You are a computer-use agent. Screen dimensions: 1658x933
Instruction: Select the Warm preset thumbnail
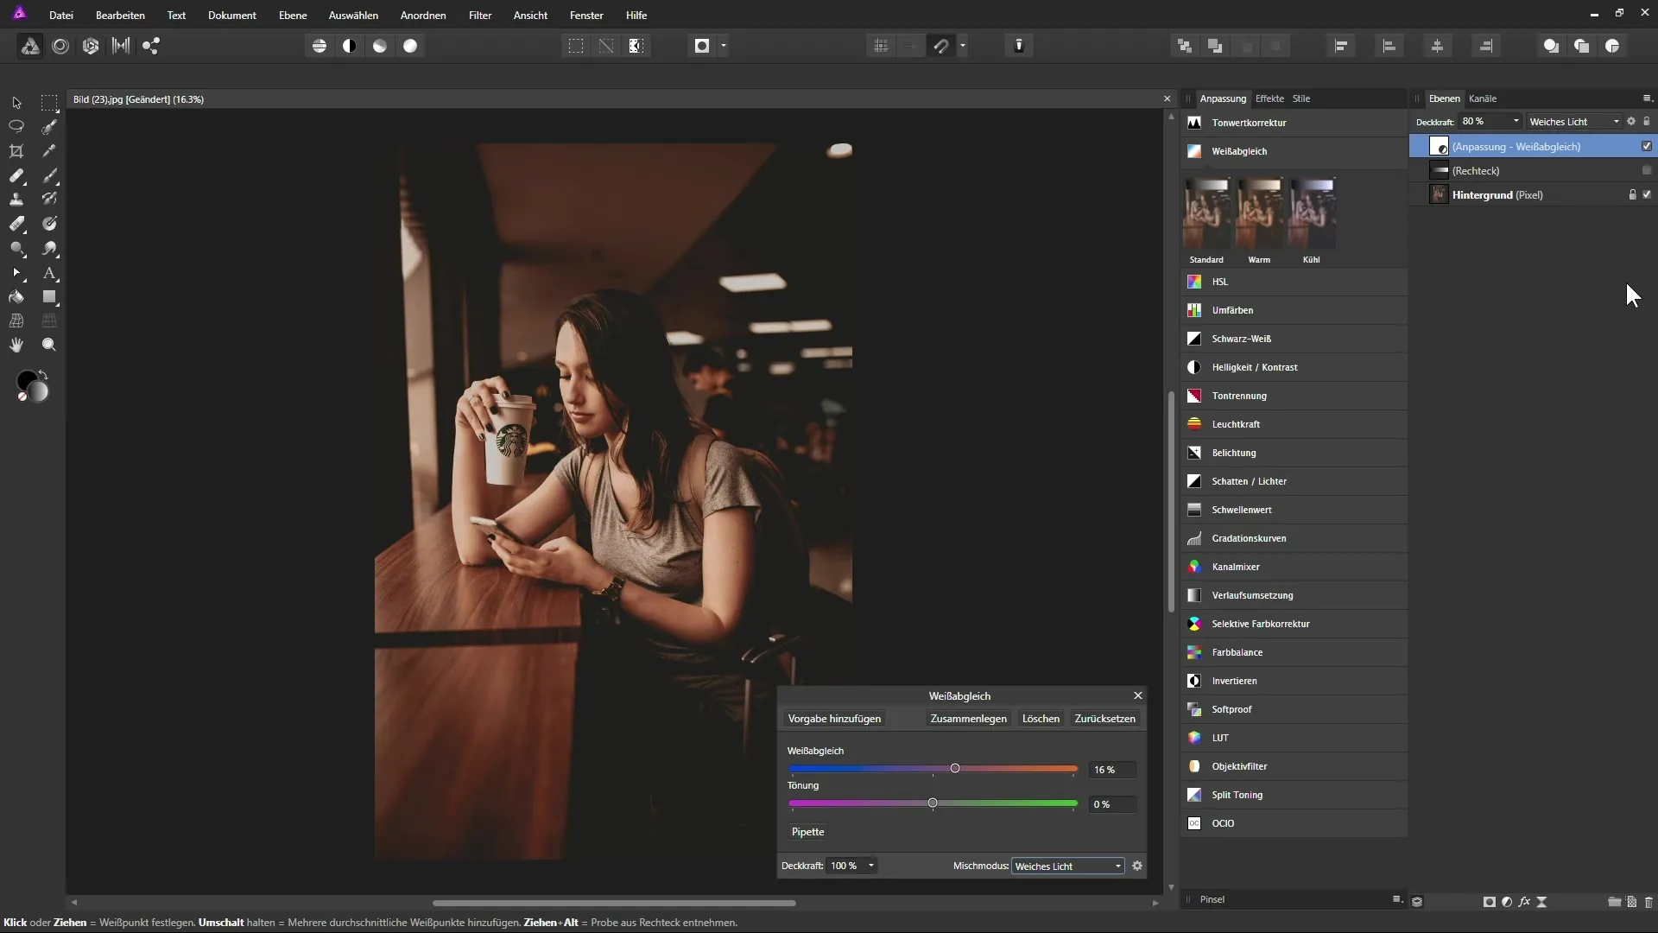point(1259,214)
